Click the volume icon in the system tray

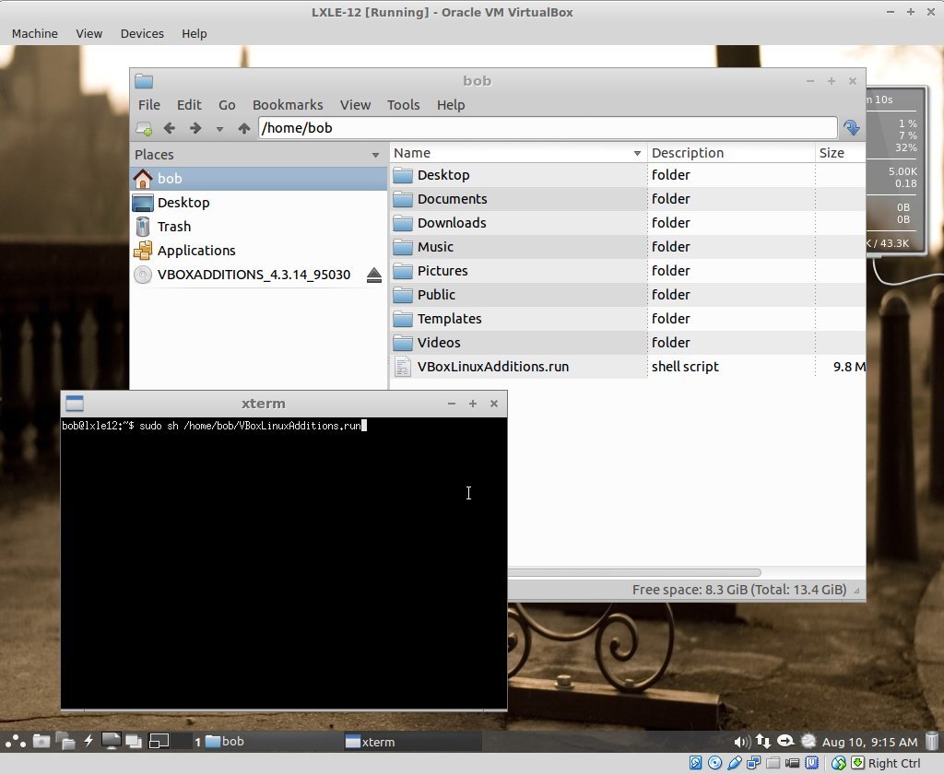point(741,741)
